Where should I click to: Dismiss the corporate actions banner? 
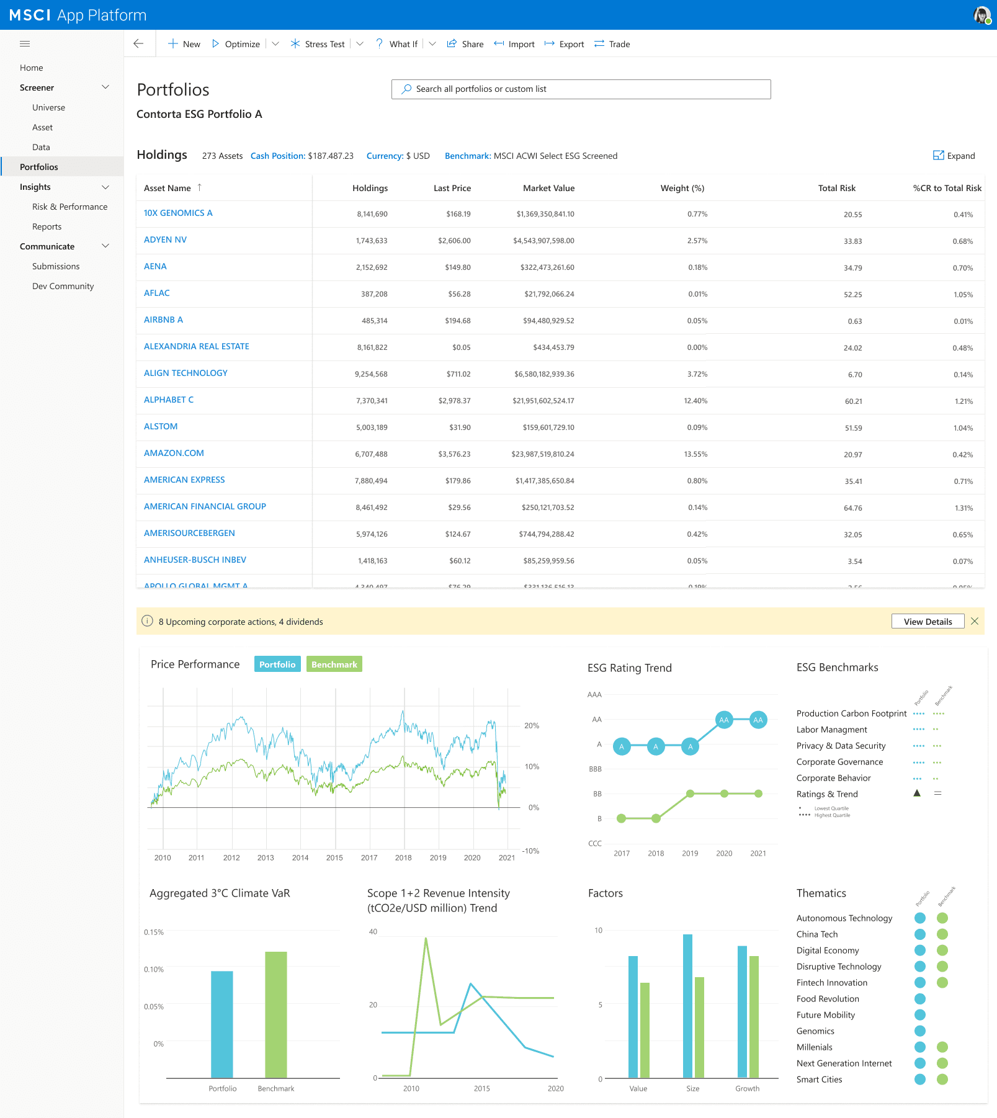[x=975, y=621]
